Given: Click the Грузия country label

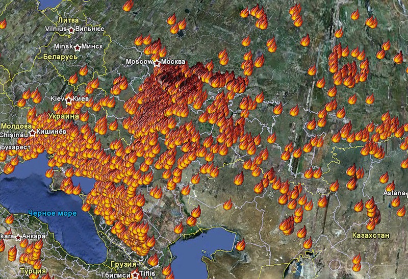Looking at the screenshot, I should pos(123,265).
